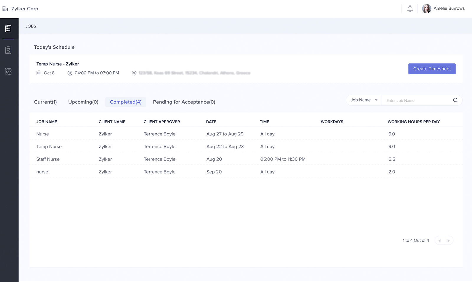The image size is (472, 282).
Task: Open the Temp Nurse completed job row
Action: click(49, 147)
